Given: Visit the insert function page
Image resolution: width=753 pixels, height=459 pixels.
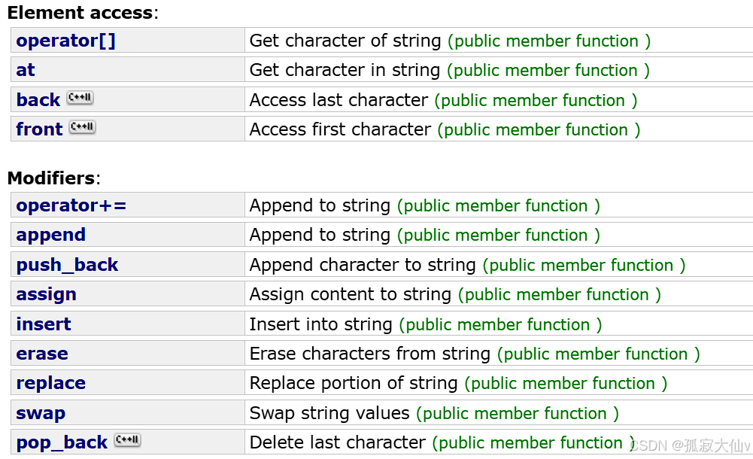Looking at the screenshot, I should (x=44, y=324).
